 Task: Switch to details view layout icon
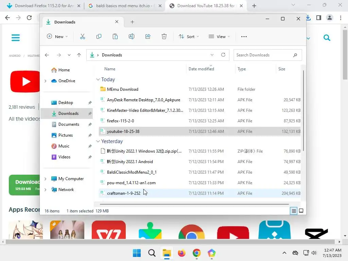(294, 211)
